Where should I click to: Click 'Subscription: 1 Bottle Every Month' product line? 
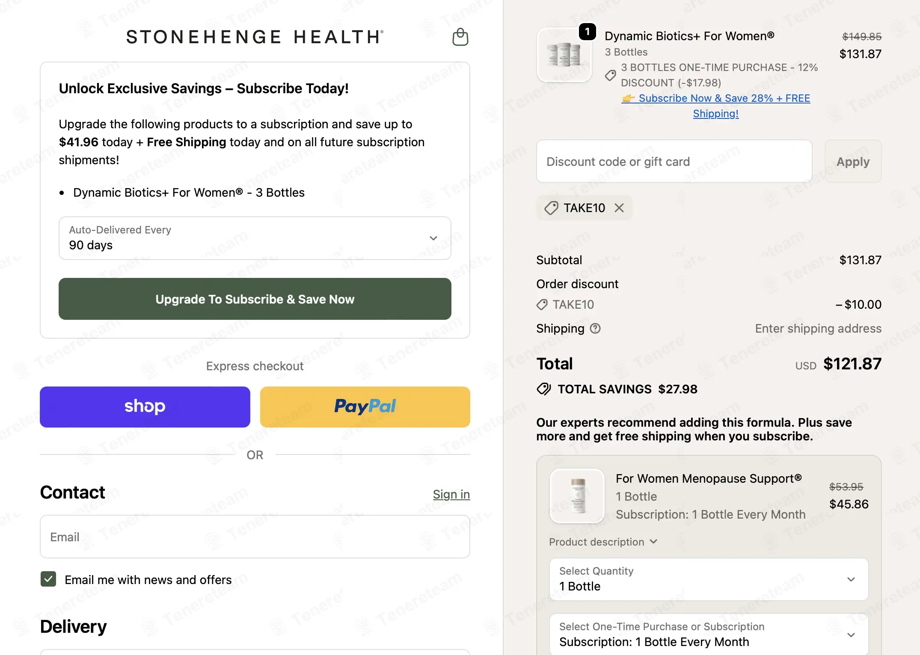(710, 514)
